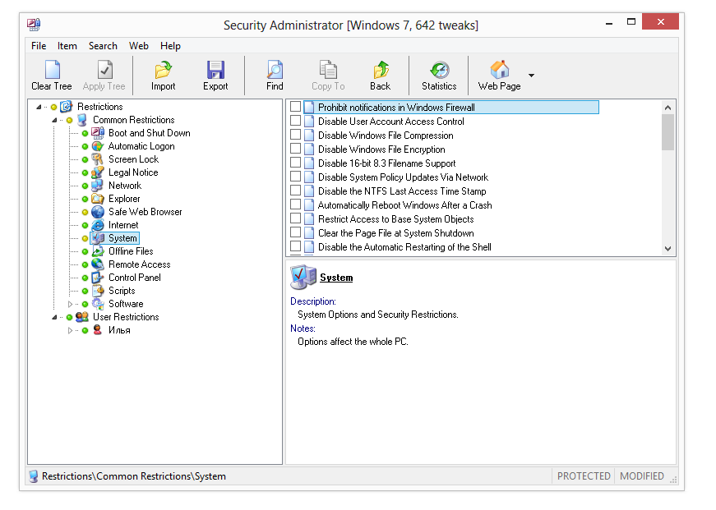
Task: Select the Scripts tree icon
Action: click(98, 291)
